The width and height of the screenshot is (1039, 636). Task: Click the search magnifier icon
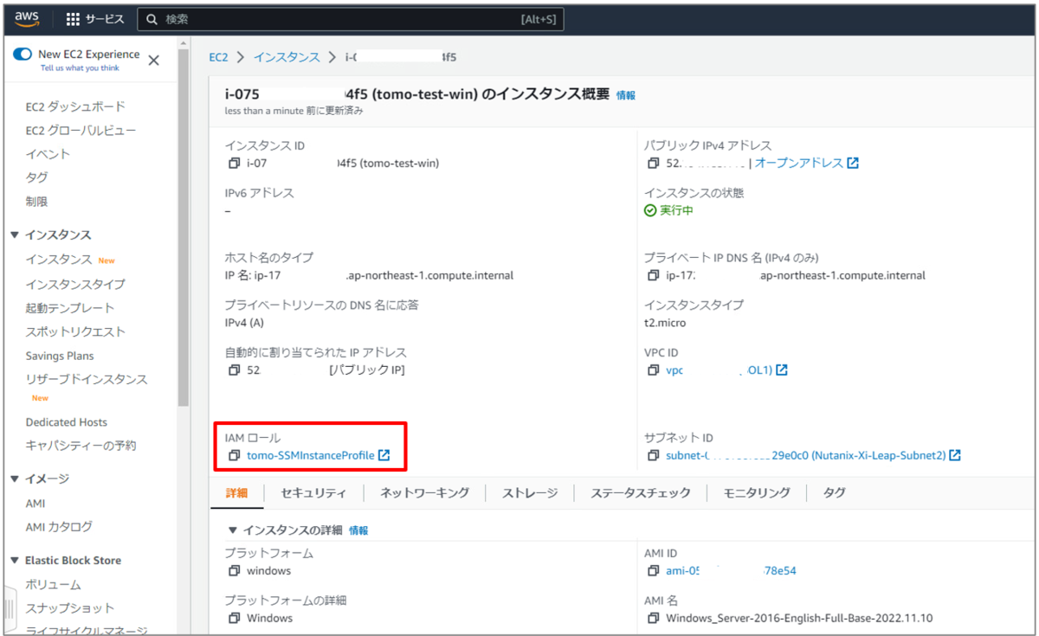(152, 19)
